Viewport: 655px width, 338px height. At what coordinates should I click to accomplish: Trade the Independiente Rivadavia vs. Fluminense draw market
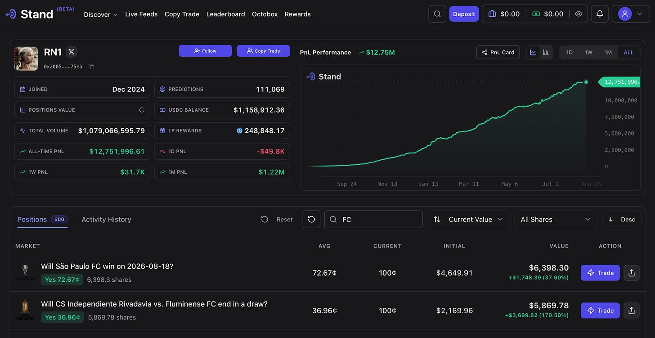(x=600, y=311)
